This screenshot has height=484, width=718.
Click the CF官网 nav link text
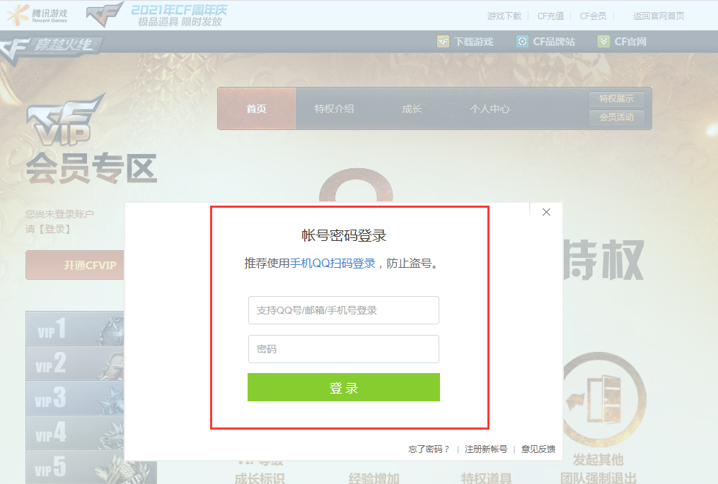point(630,42)
